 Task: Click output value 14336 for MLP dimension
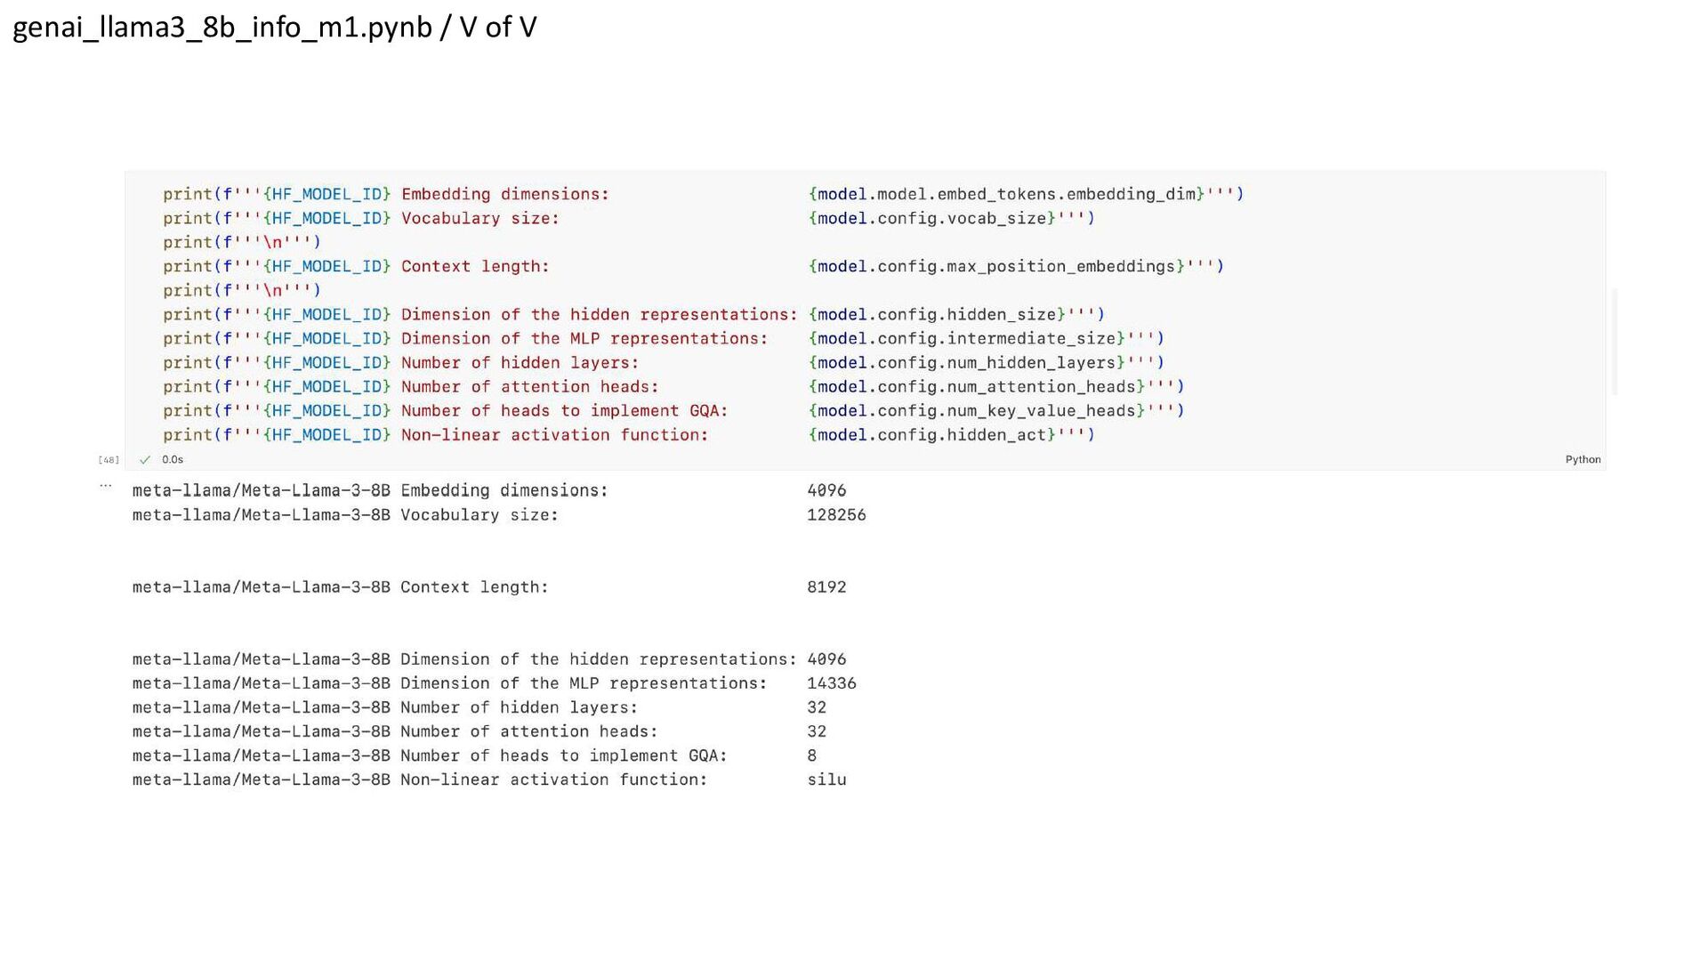(x=832, y=683)
